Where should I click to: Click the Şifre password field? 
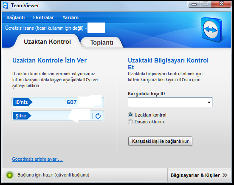click(x=58, y=116)
